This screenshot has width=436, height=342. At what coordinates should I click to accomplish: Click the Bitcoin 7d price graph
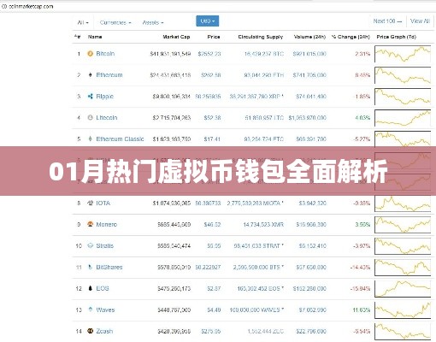[x=403, y=54]
